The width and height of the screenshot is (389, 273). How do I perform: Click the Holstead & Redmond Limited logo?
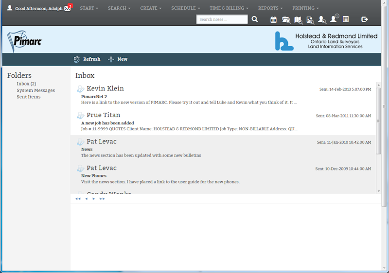326,41
